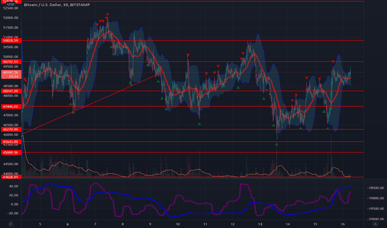This screenshot has height=228, width=387.
Task: Click date label 12 on time axis
Action: click(x=233, y=224)
